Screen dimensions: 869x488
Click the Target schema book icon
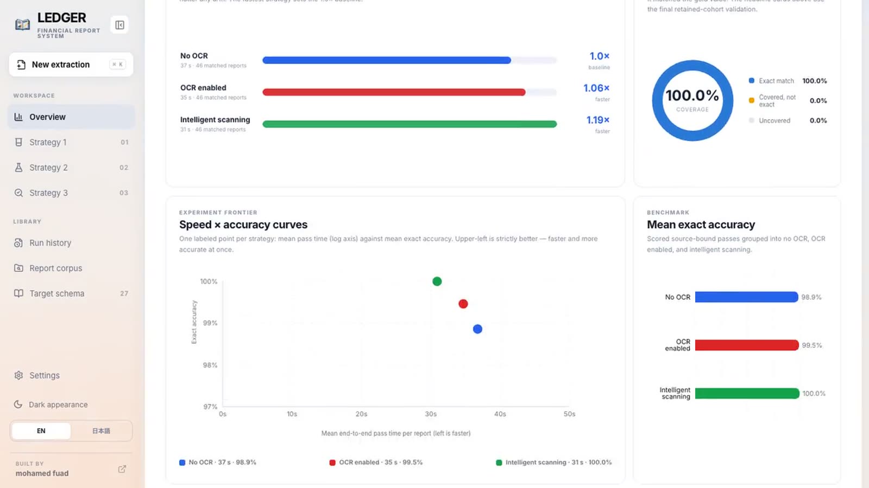18,293
